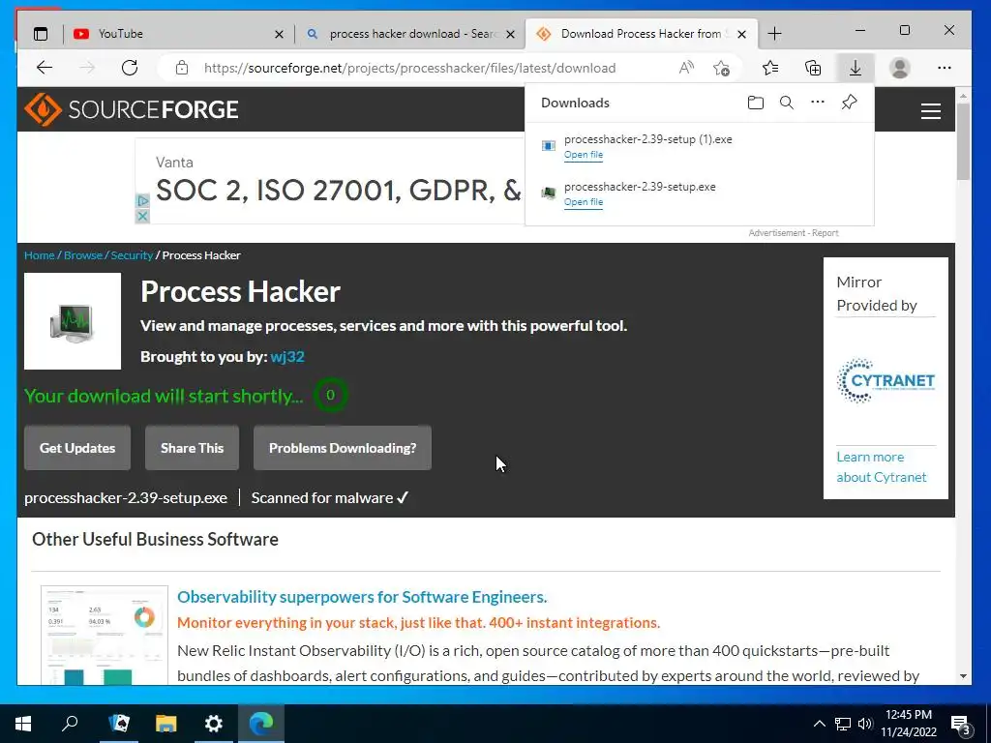Close the Vanta advertisement
This screenshot has width=991, height=743.
pos(143,216)
